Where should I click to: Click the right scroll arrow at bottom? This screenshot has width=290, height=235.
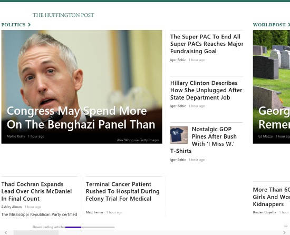(x=284, y=232)
